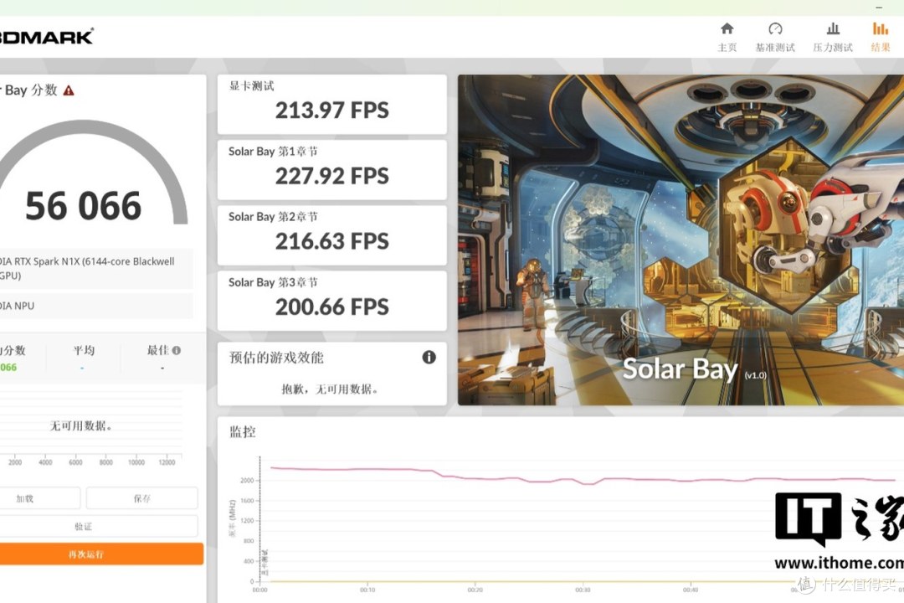Click the minimize window button
904x603 pixels.
pos(879,7)
